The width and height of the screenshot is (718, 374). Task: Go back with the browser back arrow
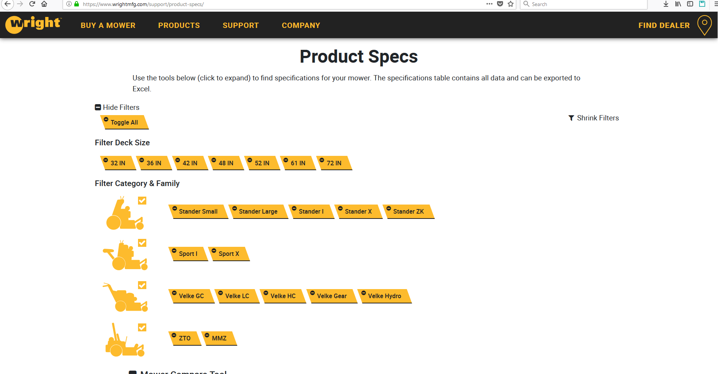click(8, 4)
